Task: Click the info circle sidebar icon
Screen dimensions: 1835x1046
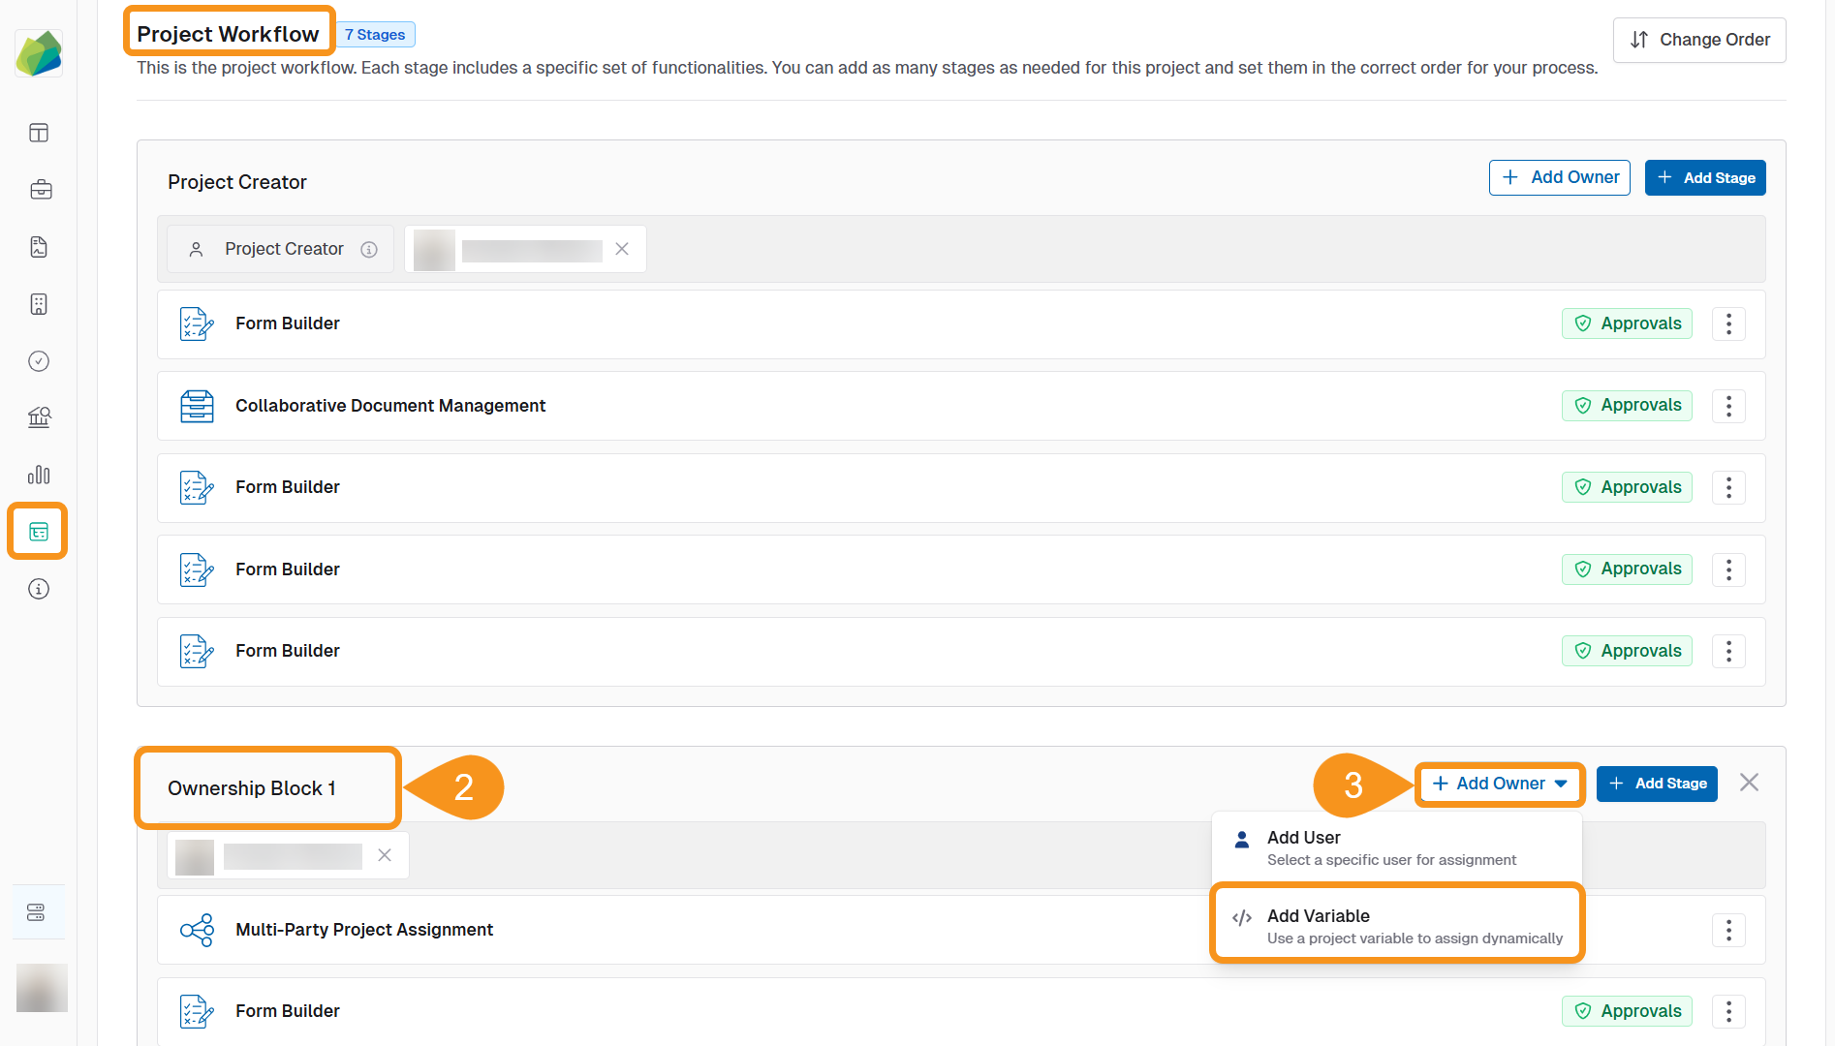Action: pyautogui.click(x=39, y=589)
